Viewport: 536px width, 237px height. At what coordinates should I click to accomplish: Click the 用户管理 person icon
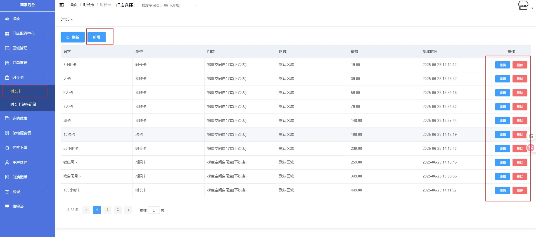click(x=7, y=162)
